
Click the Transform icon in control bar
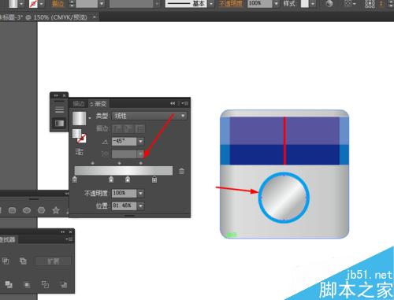point(370,4)
